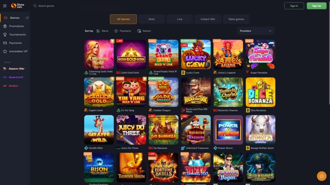Open the live chat support bubble
The image size is (330, 185).
pyautogui.click(x=322, y=176)
